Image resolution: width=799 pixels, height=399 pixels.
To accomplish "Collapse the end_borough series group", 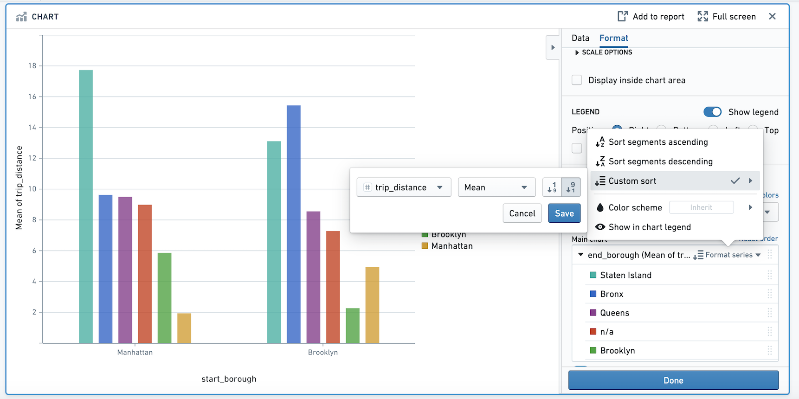I will 580,255.
